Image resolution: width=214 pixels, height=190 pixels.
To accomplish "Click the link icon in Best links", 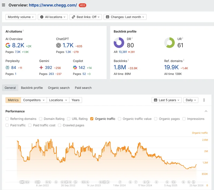I will (x=73, y=17).
